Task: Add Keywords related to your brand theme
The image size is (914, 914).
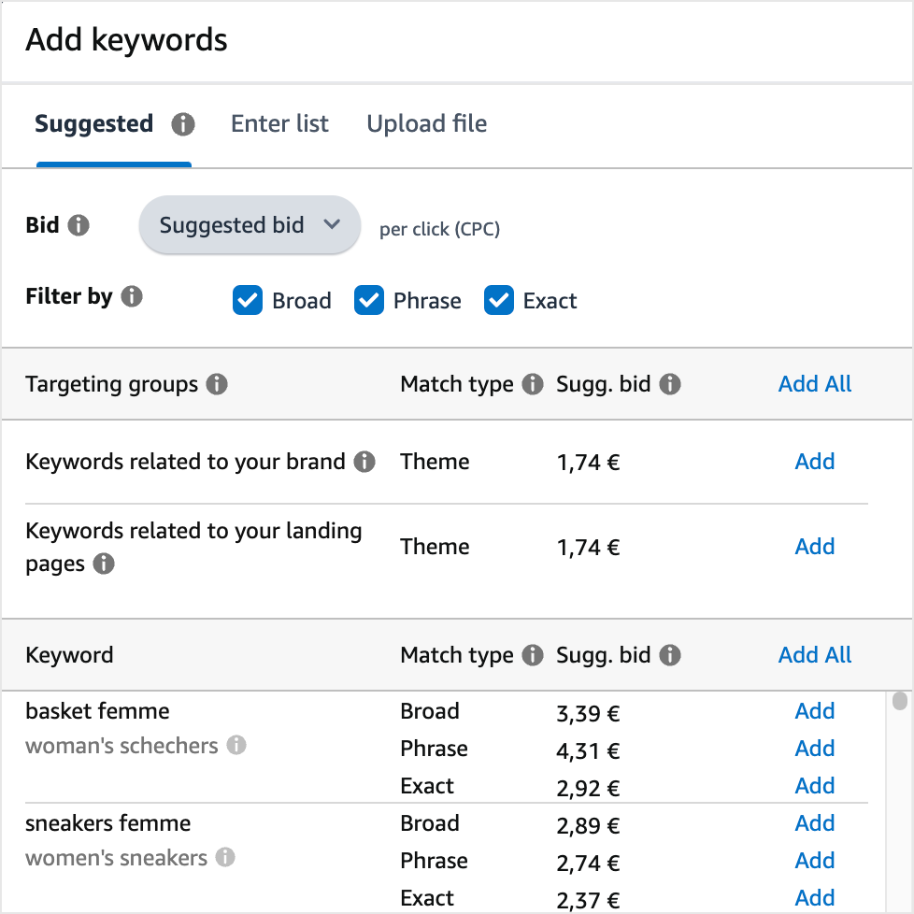Action: [814, 462]
